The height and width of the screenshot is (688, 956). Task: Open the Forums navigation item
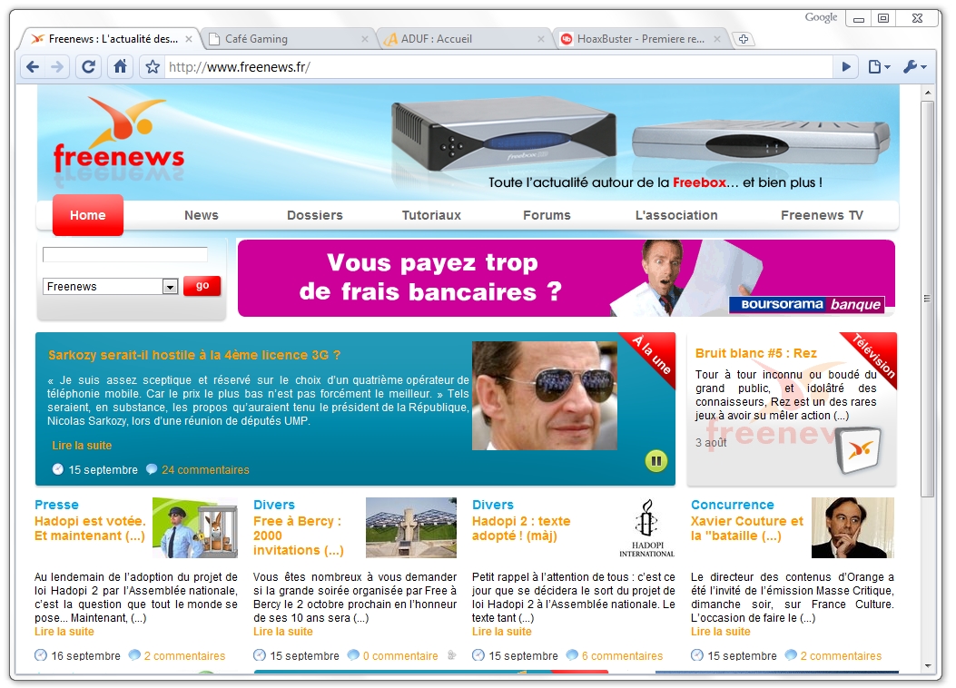[547, 215]
